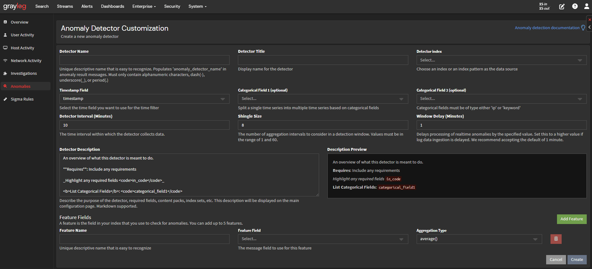Open the System menu
The height and width of the screenshot is (269, 592).
[197, 7]
